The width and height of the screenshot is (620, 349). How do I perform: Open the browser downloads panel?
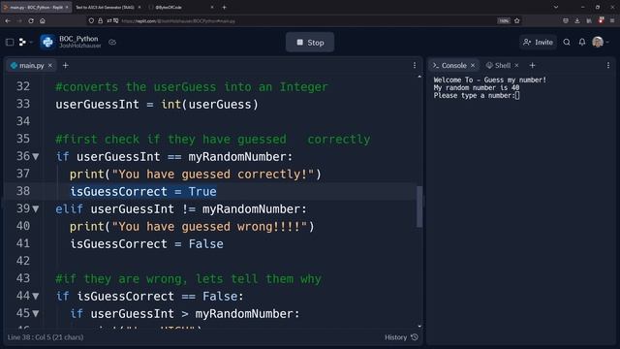(577, 21)
